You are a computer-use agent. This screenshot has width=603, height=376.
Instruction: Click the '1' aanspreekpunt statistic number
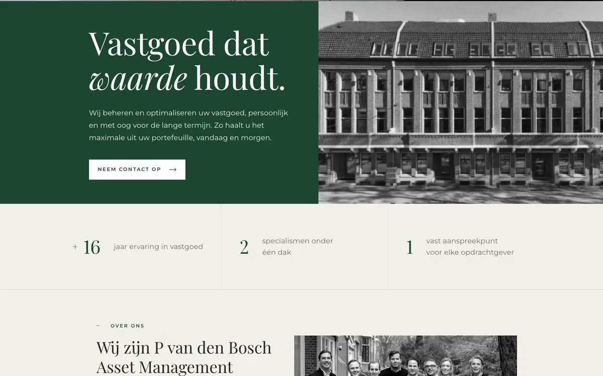(410, 247)
